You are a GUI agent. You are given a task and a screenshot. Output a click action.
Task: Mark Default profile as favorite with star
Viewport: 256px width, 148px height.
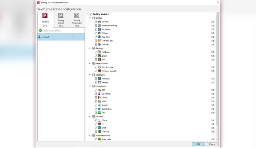pyautogui.click(x=73, y=37)
